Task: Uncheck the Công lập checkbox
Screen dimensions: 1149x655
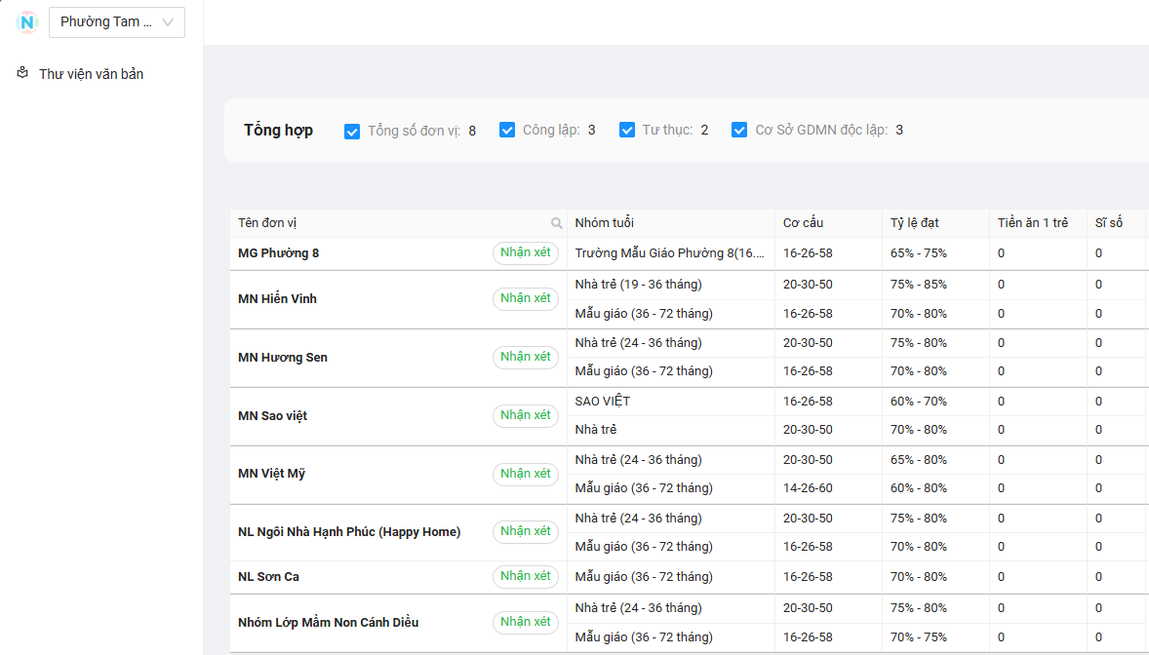Action: (507, 130)
